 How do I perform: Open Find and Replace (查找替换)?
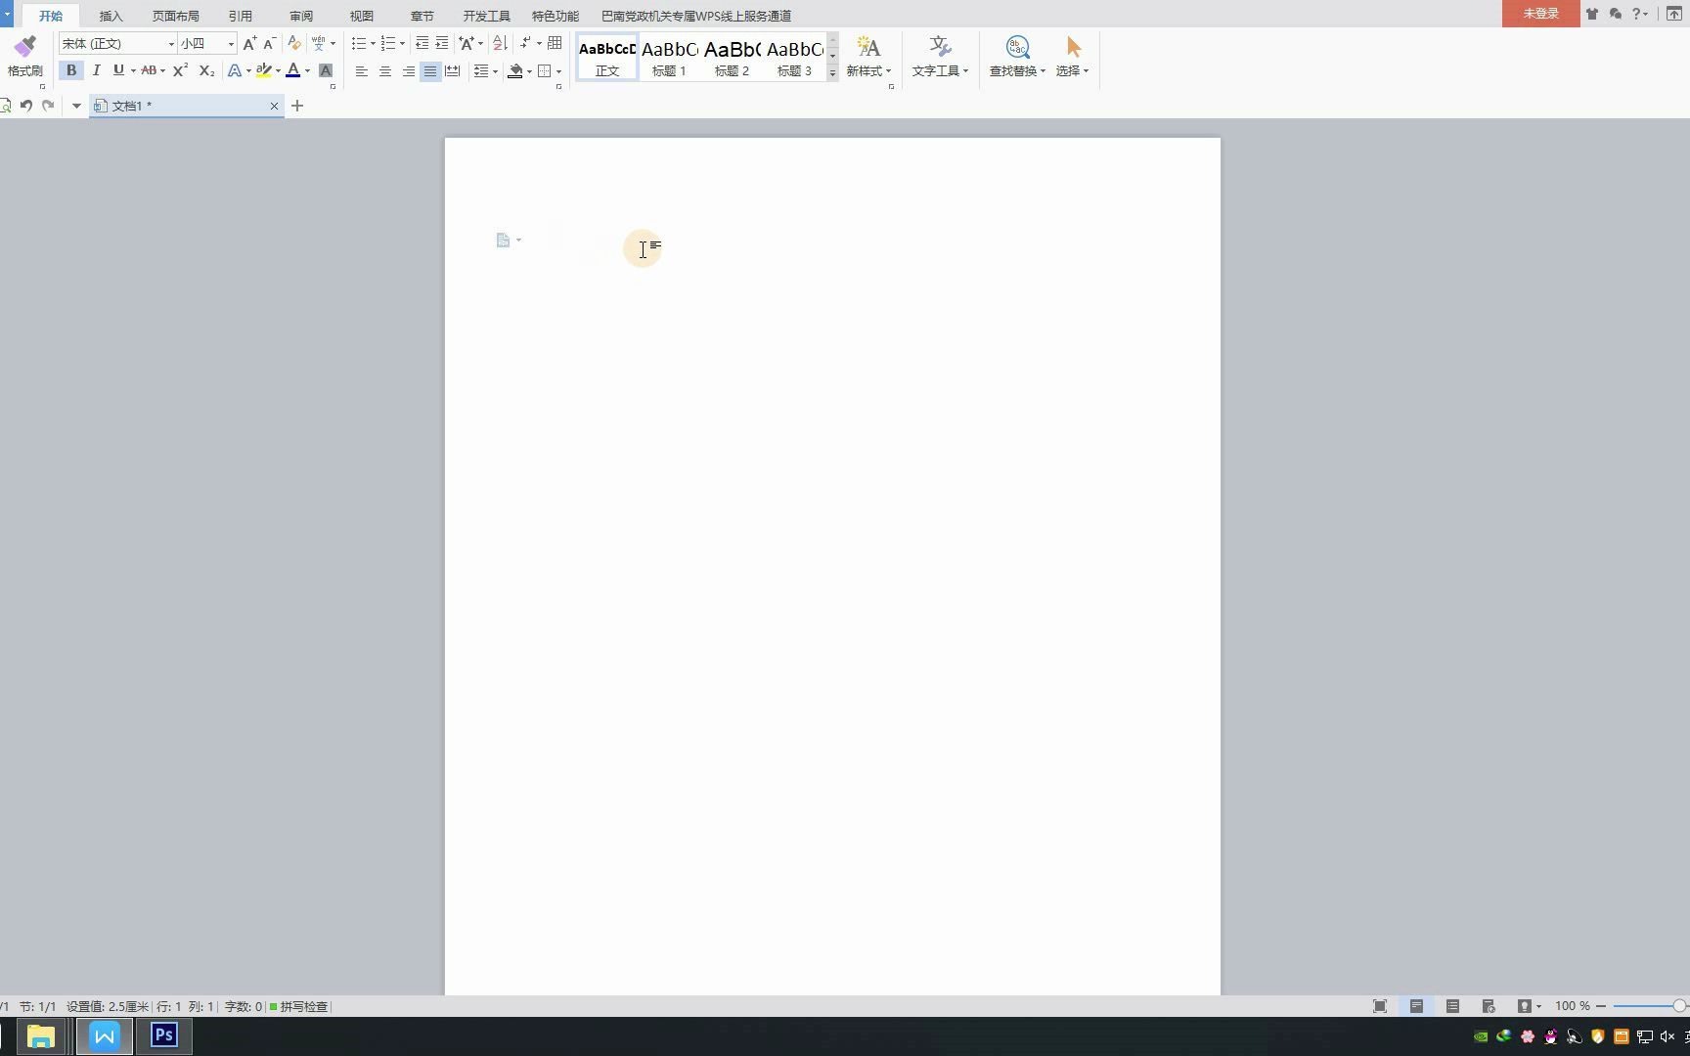pos(1017,57)
